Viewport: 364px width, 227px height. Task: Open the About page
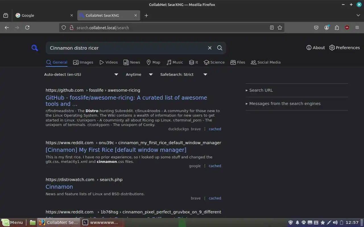tap(316, 48)
